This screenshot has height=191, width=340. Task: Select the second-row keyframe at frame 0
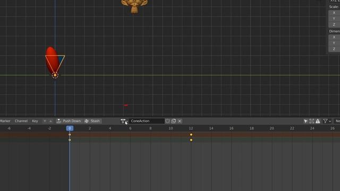[70, 140]
